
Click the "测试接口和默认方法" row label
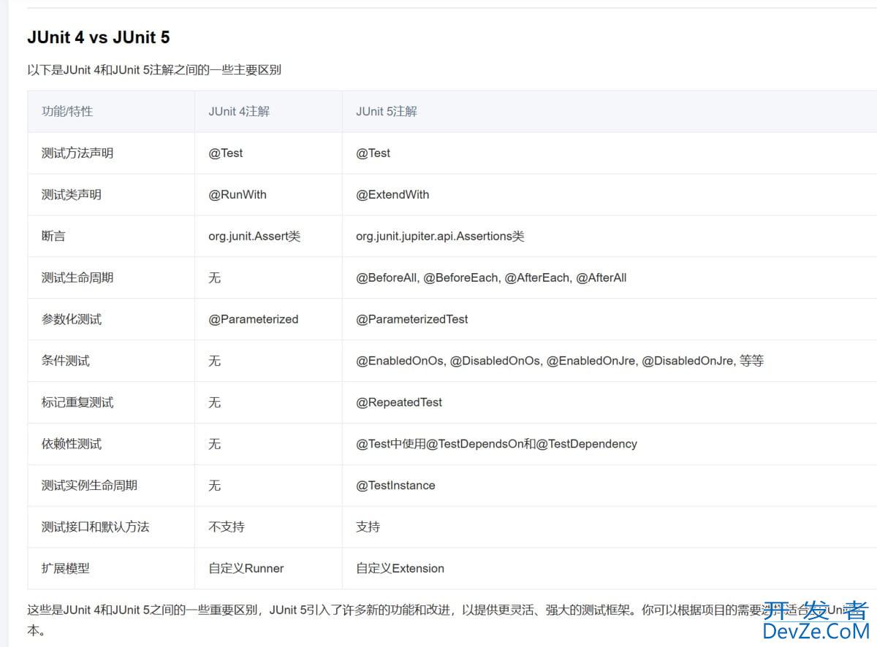[96, 527]
